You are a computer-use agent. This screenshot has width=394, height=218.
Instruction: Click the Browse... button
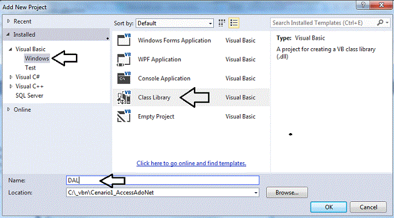click(287, 192)
